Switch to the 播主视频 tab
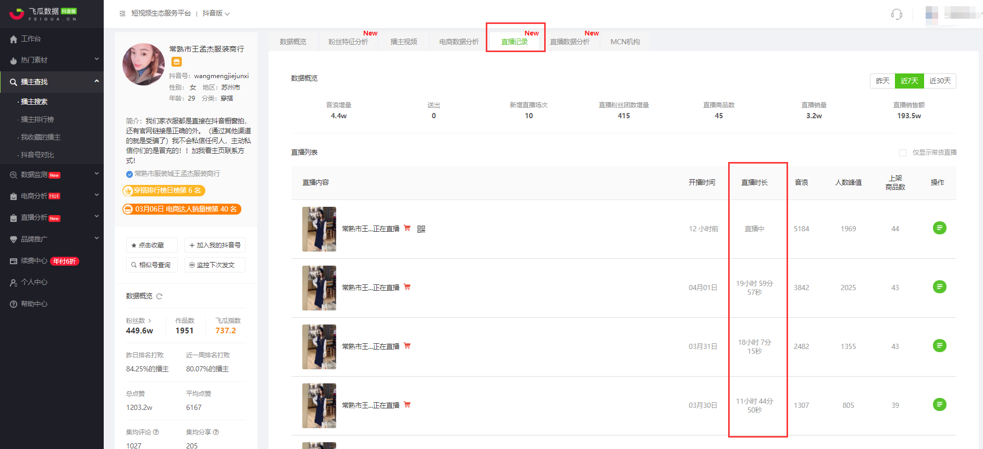983x449 pixels. click(x=404, y=42)
